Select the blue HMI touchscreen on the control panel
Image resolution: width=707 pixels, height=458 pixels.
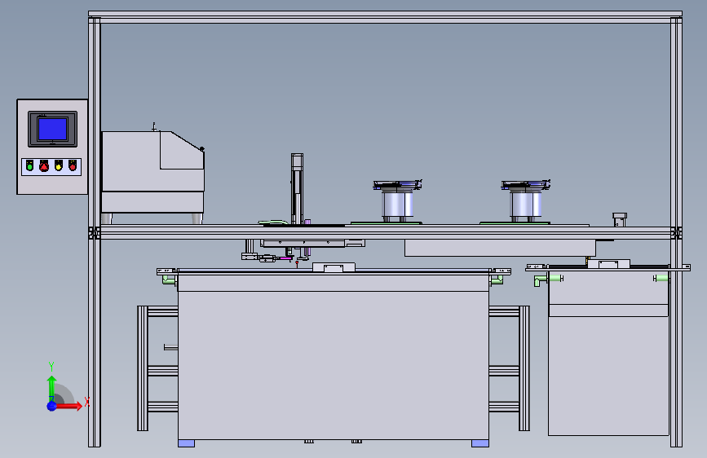(52, 129)
